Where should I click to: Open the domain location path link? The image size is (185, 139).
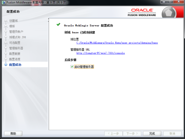[117, 43]
